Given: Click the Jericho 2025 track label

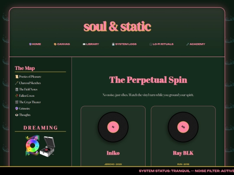Looking at the screenshot, I should click(x=113, y=164).
